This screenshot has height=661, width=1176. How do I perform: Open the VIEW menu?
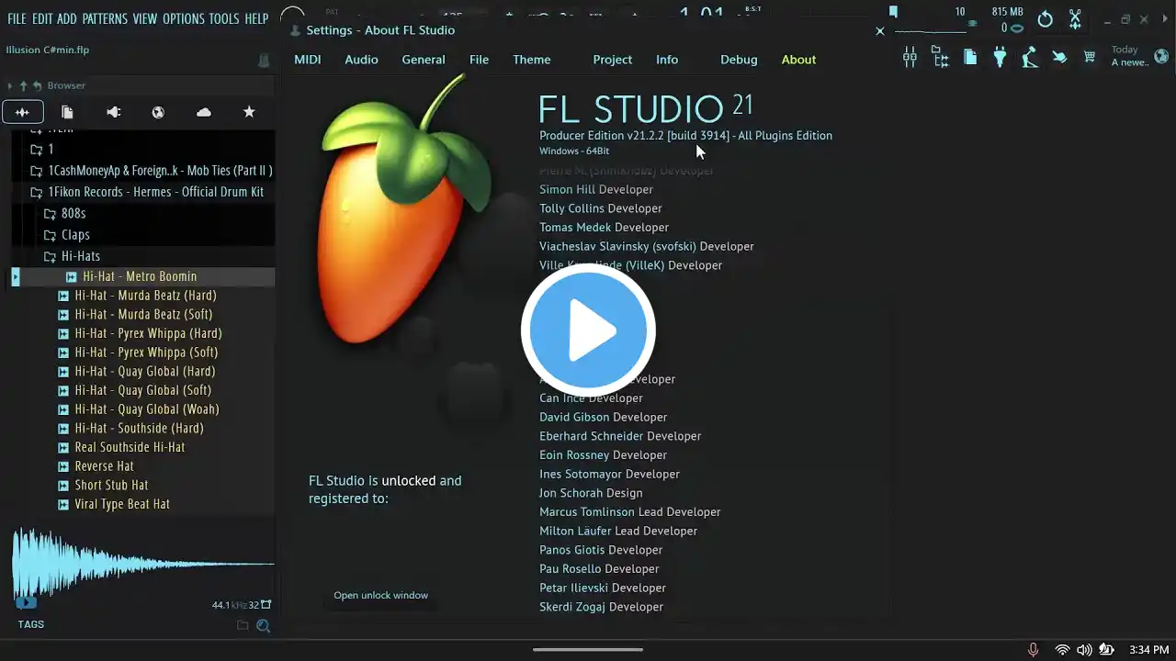(x=145, y=18)
